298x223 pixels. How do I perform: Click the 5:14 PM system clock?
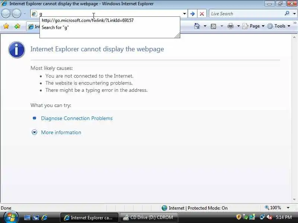(283, 217)
